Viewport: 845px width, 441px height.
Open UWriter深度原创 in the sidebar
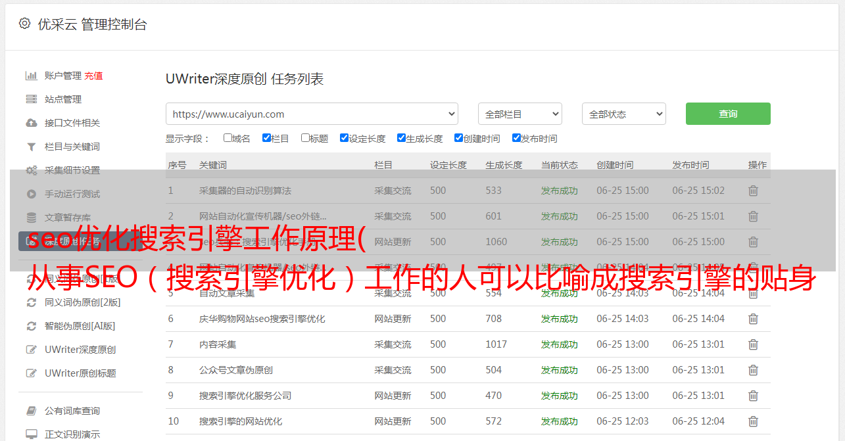(80, 350)
